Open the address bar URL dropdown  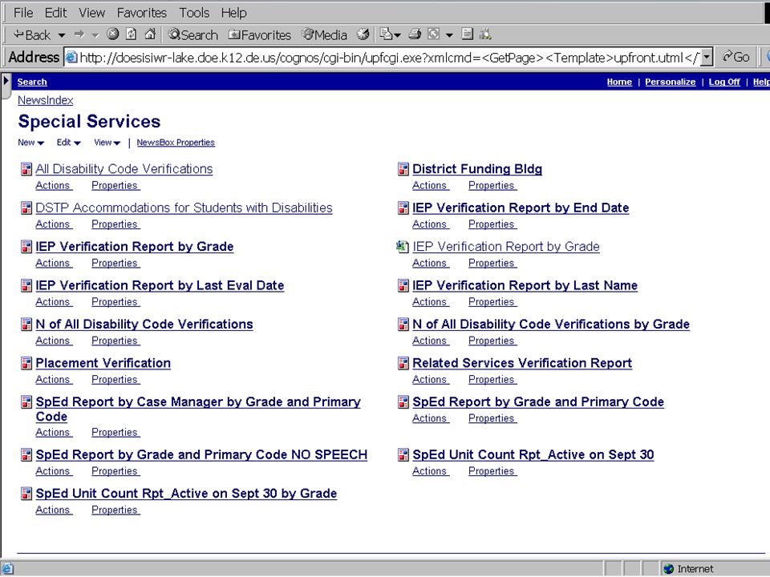click(707, 58)
